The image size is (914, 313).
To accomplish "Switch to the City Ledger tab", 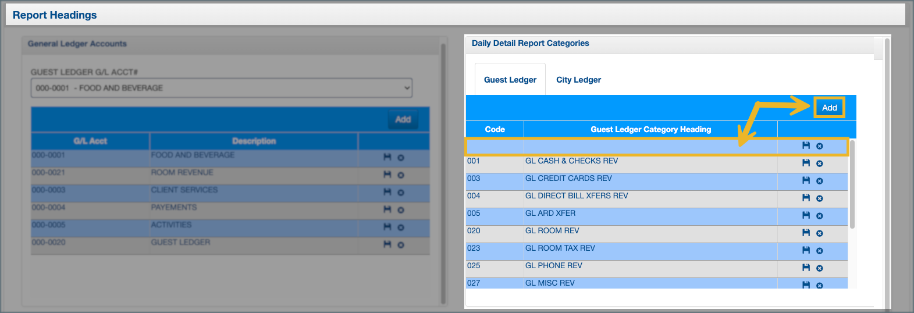I will coord(578,80).
